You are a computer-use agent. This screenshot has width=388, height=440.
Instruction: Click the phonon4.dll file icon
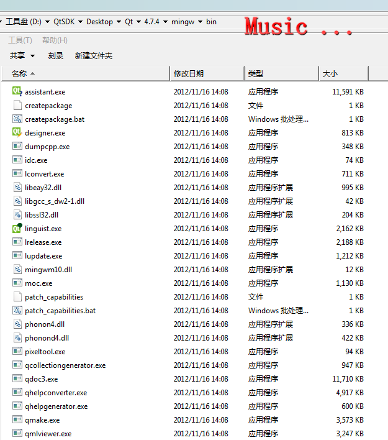[17, 324]
